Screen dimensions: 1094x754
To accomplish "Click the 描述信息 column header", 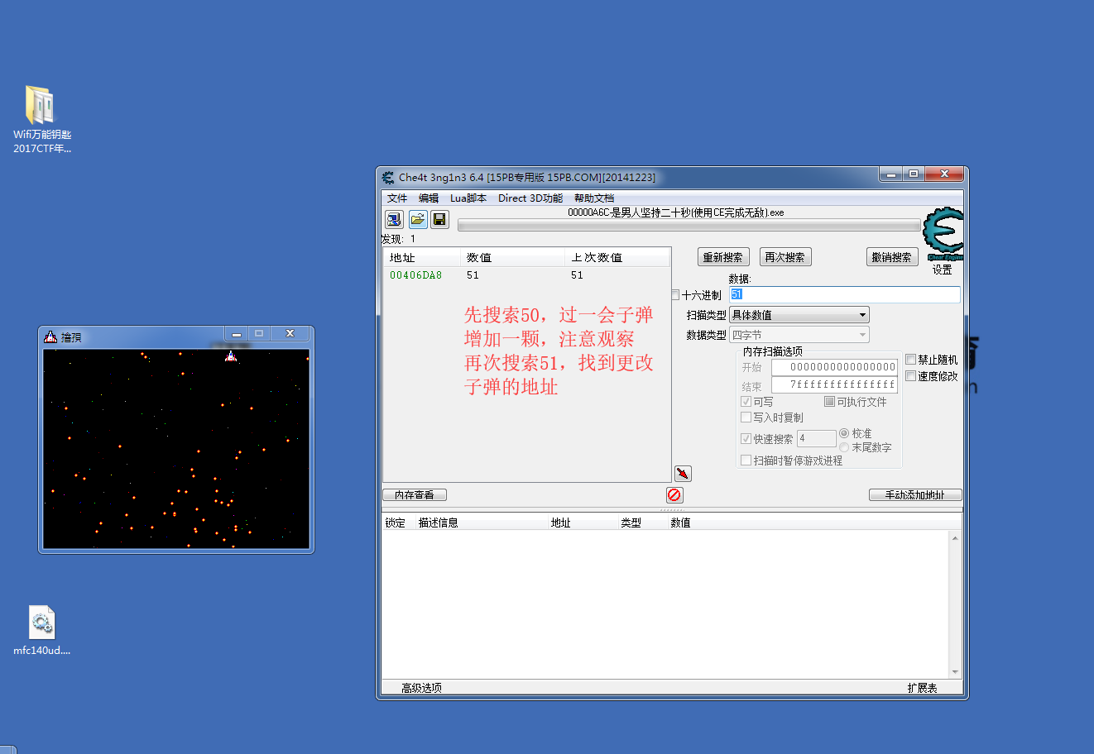I will click(481, 523).
